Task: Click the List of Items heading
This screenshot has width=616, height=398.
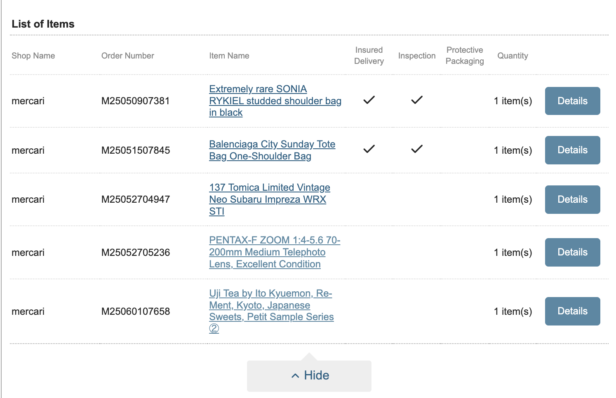Action: [x=43, y=24]
